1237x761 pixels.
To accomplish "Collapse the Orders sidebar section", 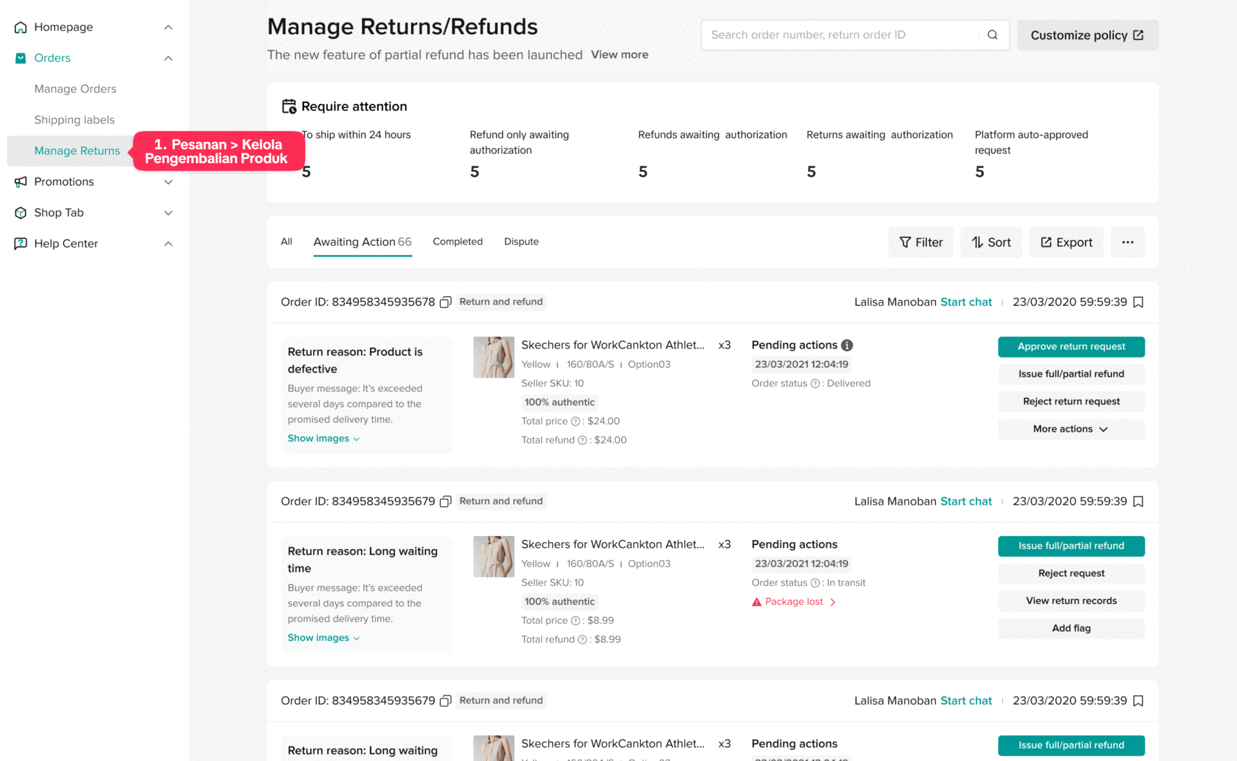I will click(x=168, y=58).
